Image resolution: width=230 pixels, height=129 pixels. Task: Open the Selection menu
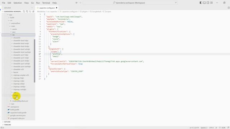pos(18,3)
